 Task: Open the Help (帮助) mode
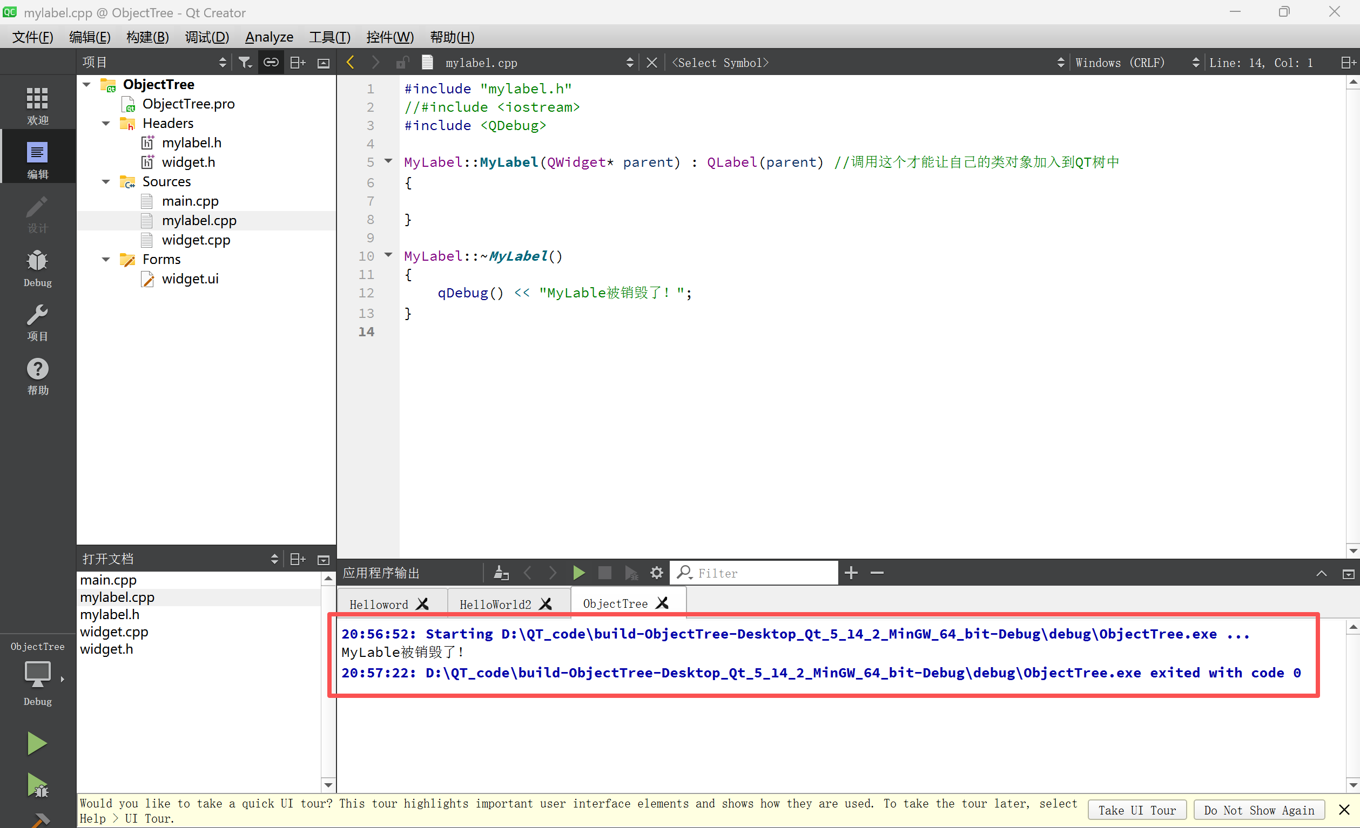click(37, 376)
